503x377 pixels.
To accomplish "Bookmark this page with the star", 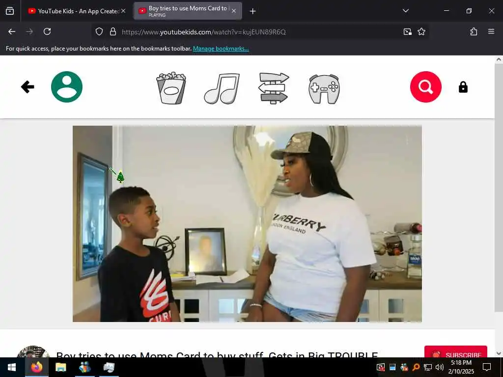I will (x=421, y=32).
